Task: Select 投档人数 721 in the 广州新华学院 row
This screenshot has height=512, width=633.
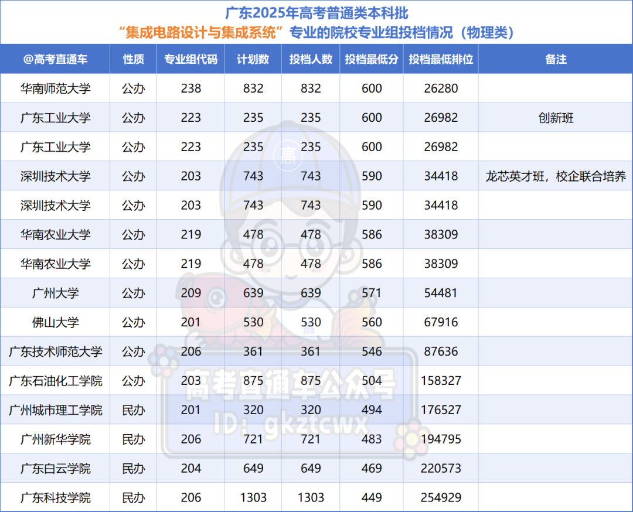Action: point(311,439)
